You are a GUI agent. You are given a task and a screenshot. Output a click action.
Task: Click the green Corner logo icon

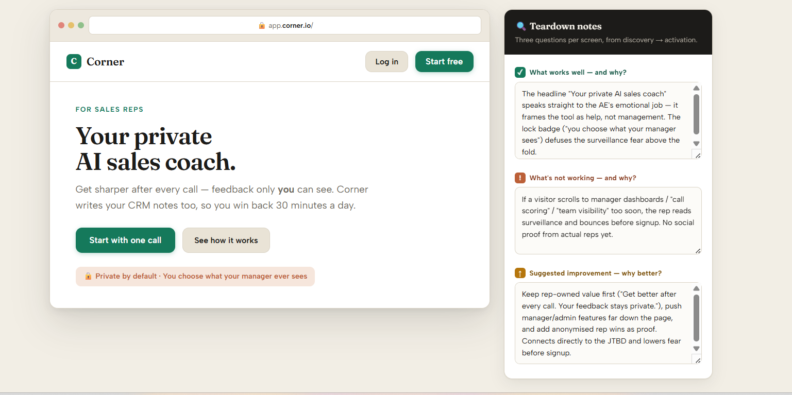click(74, 61)
